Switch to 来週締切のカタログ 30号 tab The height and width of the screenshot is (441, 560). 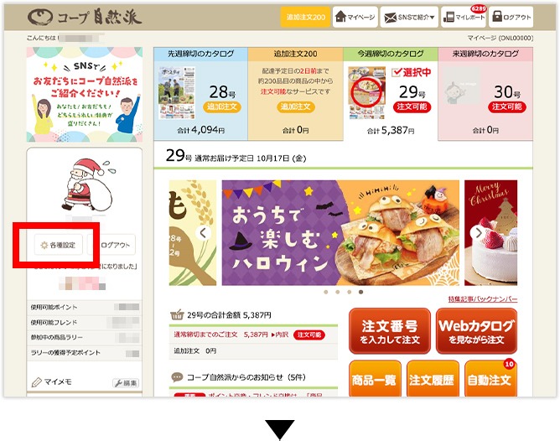tap(485, 94)
